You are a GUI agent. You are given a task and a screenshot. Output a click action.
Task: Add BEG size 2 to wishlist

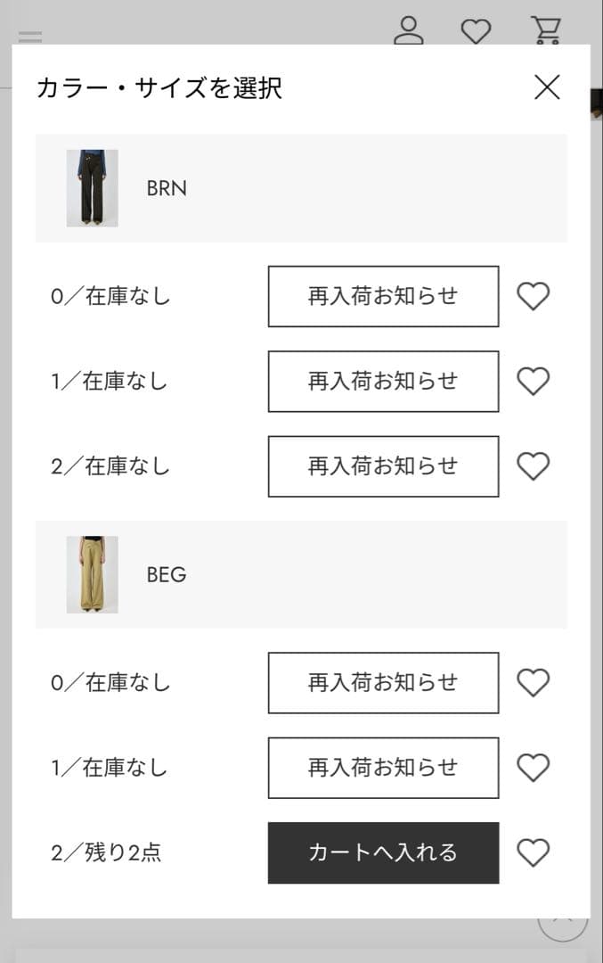point(533,853)
